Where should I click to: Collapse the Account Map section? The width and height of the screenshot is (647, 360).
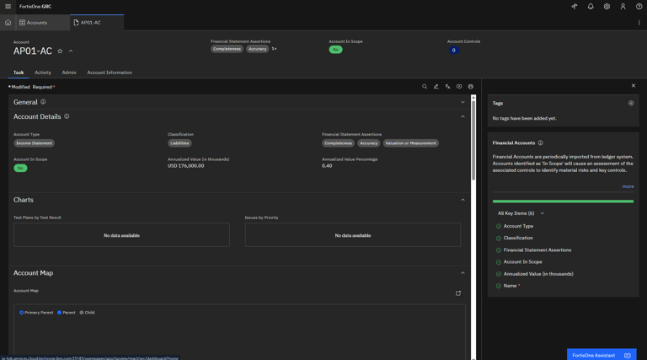[x=463, y=273]
